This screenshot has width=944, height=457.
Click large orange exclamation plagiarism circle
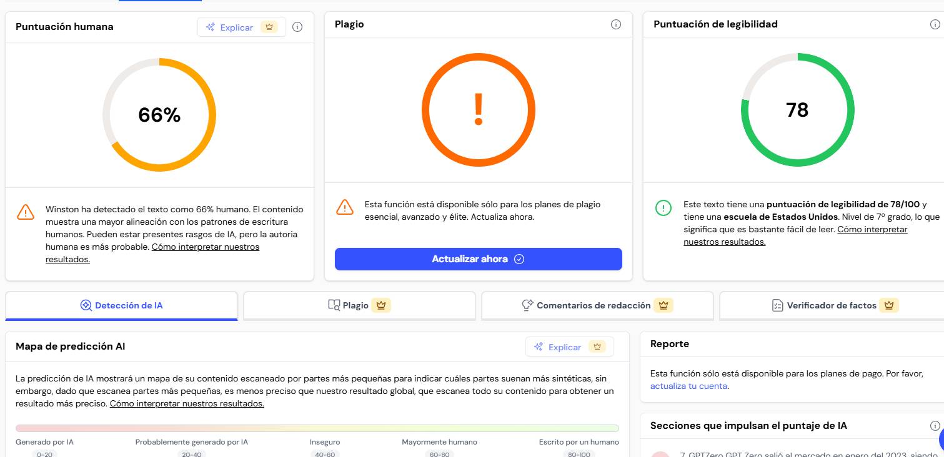point(479,111)
